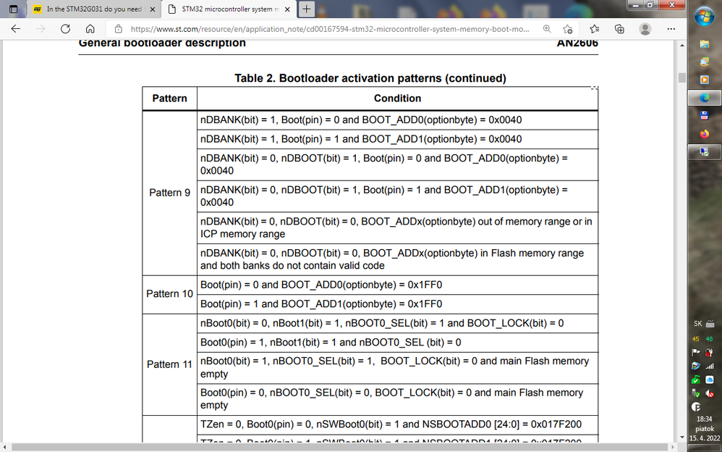Open a new browser tab

pyautogui.click(x=307, y=9)
